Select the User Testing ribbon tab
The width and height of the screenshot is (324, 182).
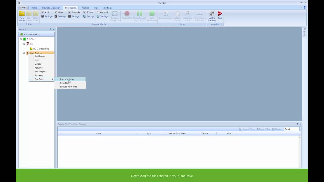tap(71, 8)
